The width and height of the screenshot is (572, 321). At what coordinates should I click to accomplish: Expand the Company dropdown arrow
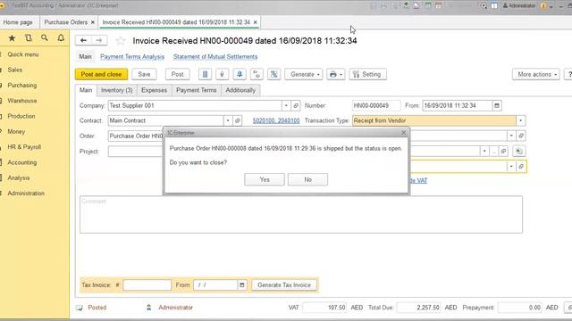point(286,105)
